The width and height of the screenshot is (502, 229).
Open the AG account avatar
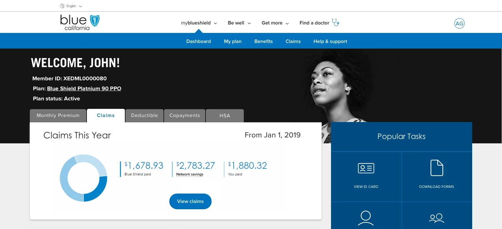click(459, 23)
